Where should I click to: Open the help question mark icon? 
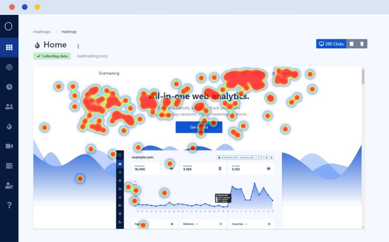[9, 205]
